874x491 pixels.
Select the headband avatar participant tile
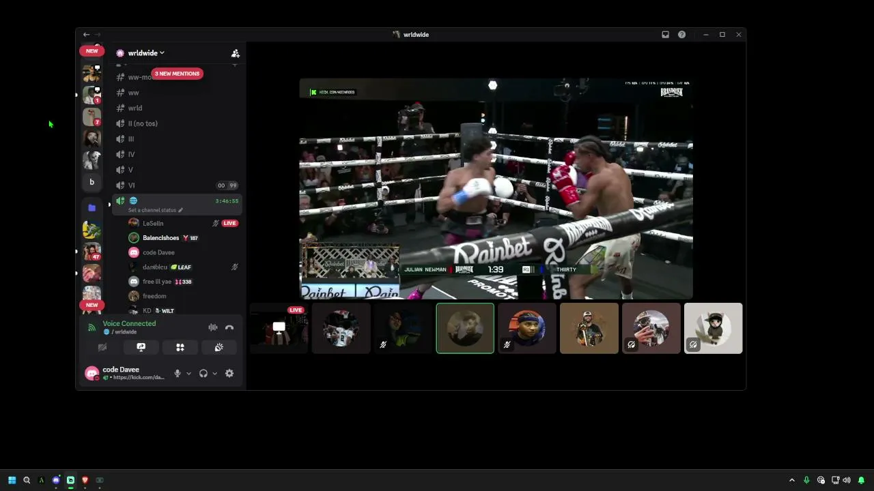527,329
